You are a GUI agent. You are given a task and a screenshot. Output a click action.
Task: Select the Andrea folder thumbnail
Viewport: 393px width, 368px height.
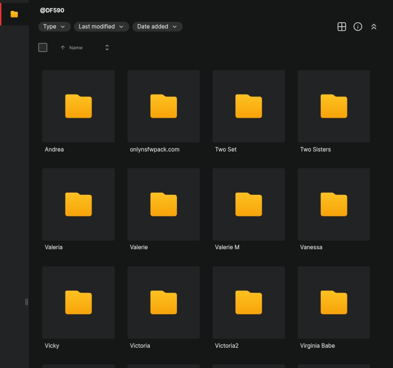point(79,106)
